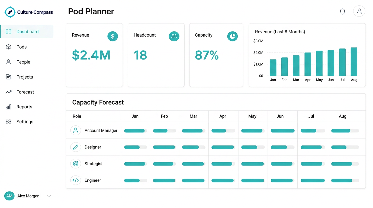Click the Strategist target icon

pyautogui.click(x=76, y=164)
